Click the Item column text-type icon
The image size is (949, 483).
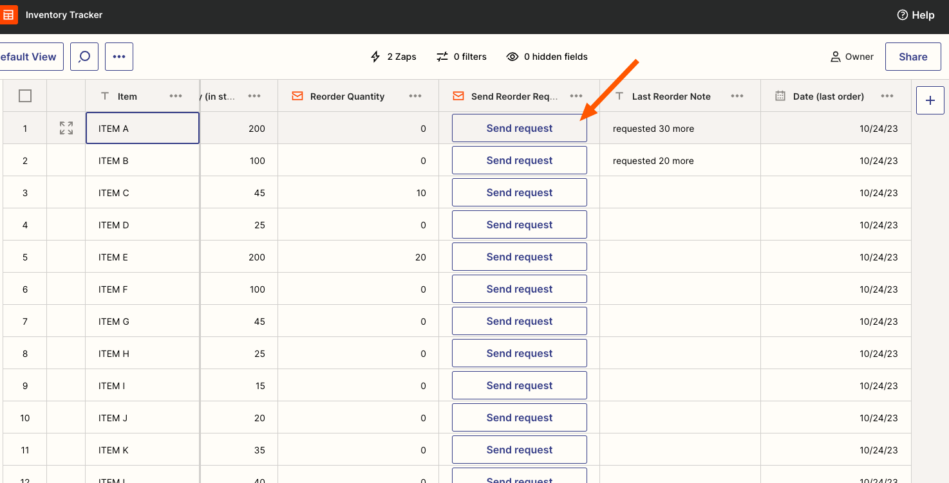click(x=105, y=96)
